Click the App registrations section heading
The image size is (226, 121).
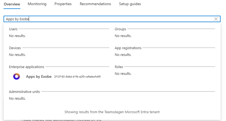tap(128, 48)
